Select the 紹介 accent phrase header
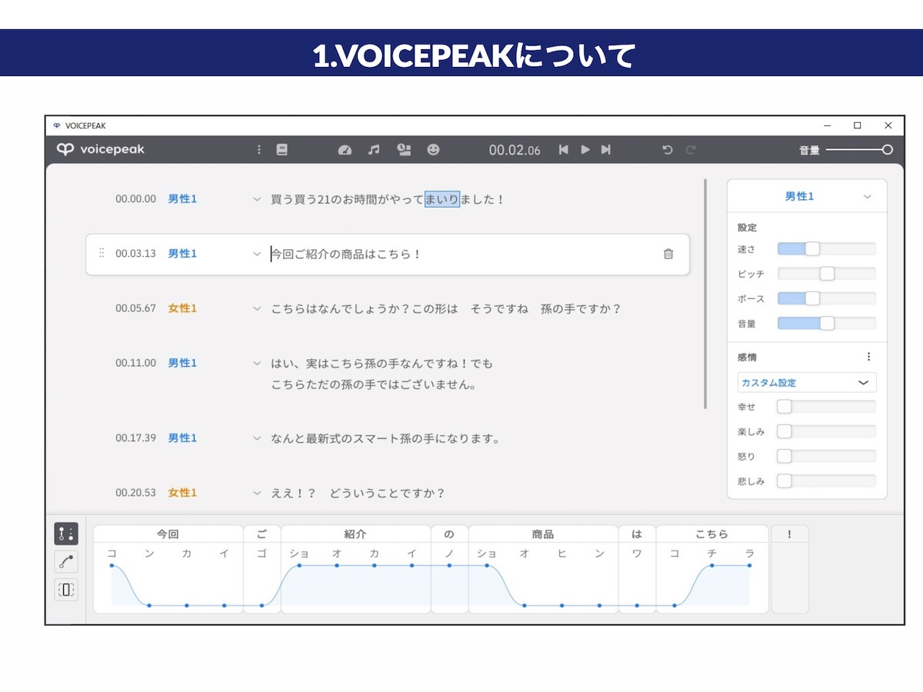 (355, 534)
